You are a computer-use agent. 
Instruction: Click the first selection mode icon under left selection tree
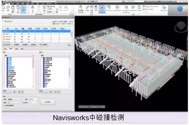[4, 92]
